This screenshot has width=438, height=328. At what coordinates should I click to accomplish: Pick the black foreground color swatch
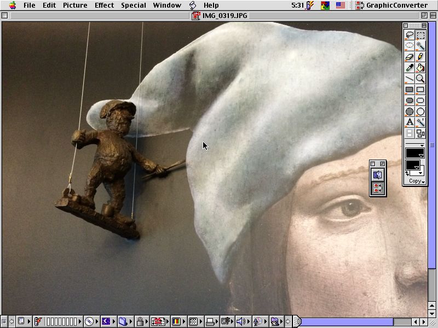[412, 165]
